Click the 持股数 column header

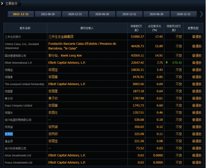(x=136, y=28)
